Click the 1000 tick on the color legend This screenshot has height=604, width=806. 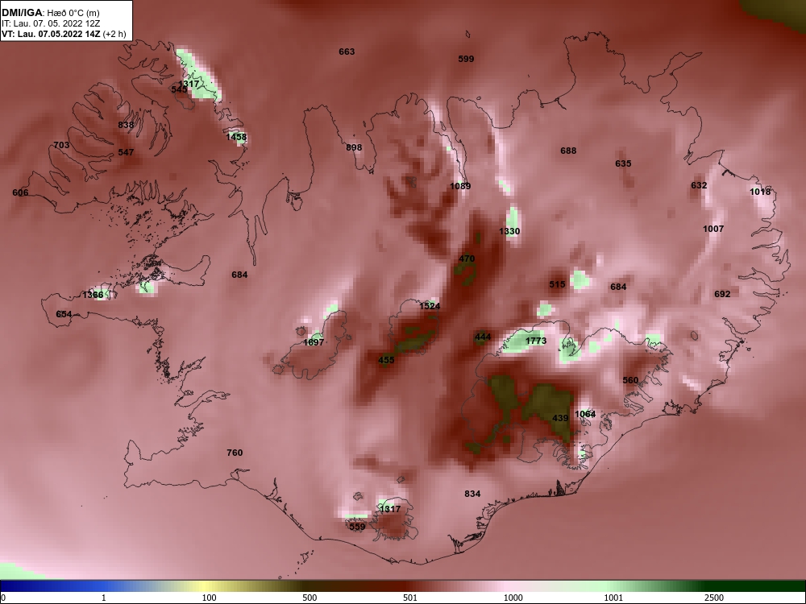click(x=513, y=598)
